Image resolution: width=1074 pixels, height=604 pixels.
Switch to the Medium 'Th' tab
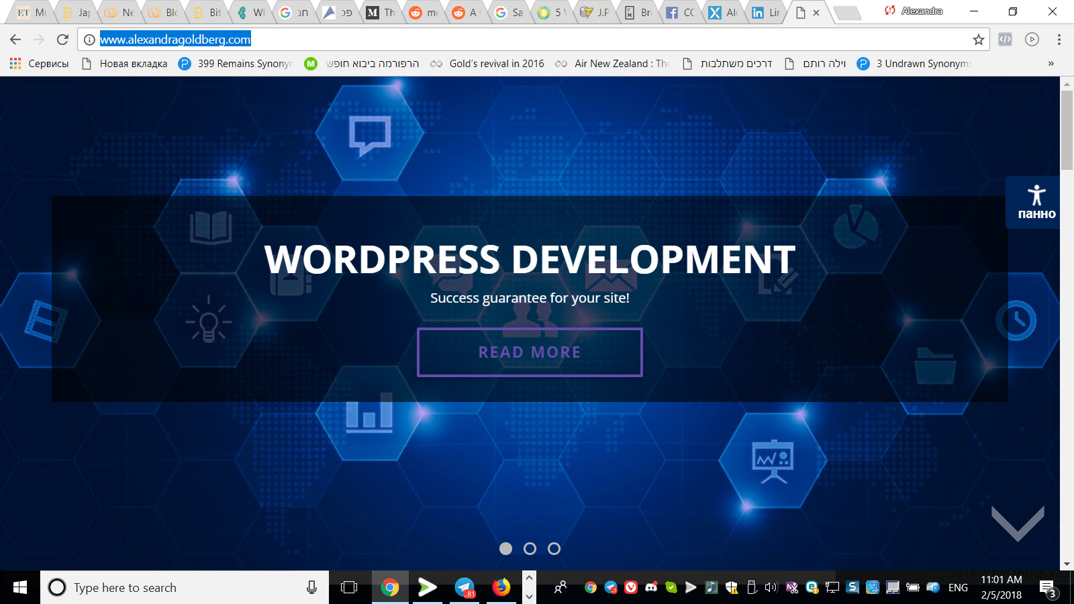click(x=380, y=12)
